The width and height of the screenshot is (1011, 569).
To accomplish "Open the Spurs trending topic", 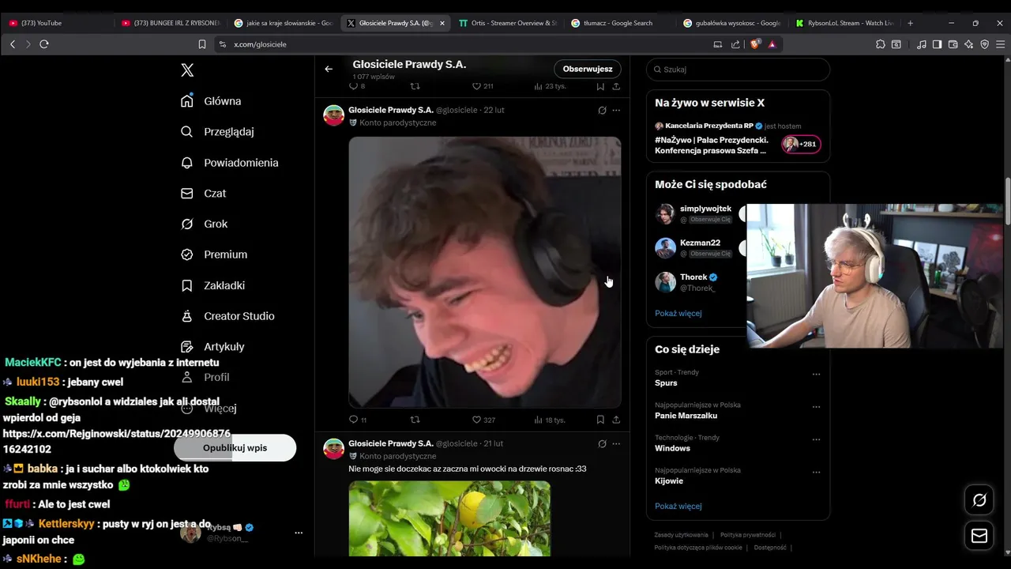I will click(666, 382).
